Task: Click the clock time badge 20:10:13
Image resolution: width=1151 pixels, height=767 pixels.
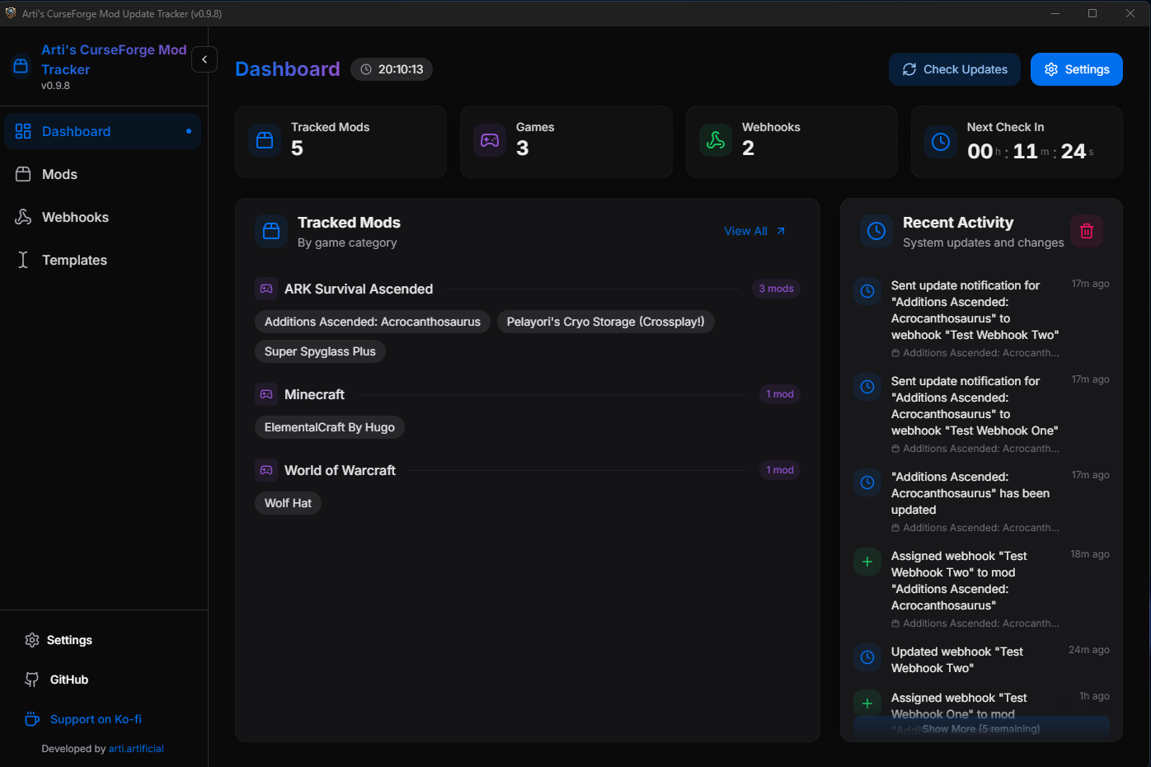Action: (392, 69)
